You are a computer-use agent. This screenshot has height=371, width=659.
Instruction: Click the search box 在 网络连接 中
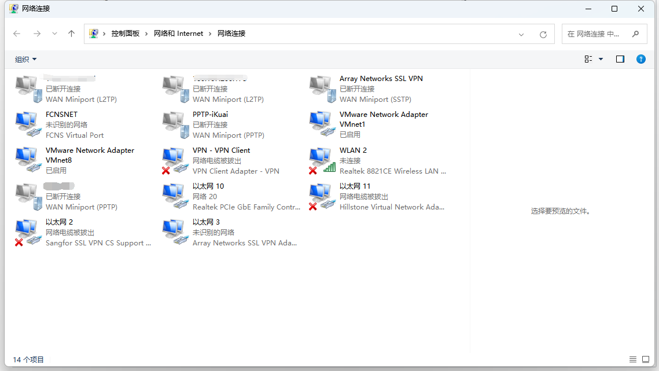coord(605,34)
